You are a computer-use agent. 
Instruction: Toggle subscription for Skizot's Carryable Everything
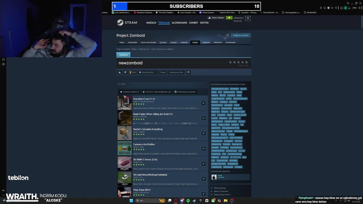point(203,133)
